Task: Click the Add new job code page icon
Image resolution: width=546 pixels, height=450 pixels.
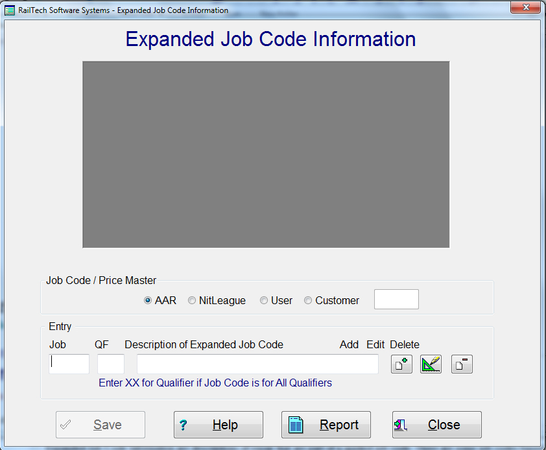Action: 401,364
